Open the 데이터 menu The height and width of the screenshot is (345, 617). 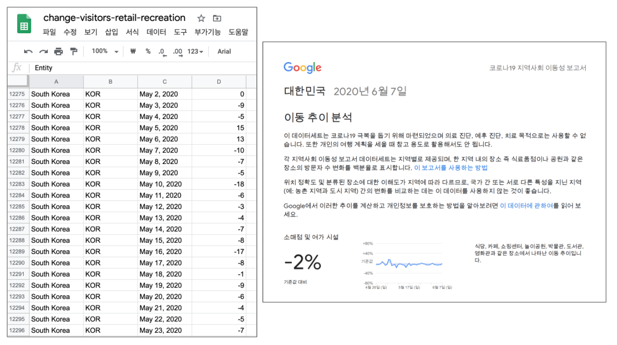coord(156,32)
